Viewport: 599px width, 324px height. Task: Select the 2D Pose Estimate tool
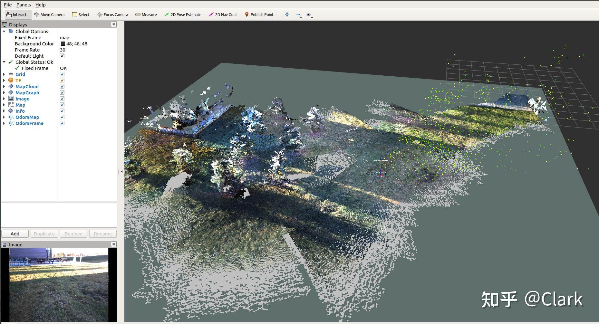(x=183, y=14)
